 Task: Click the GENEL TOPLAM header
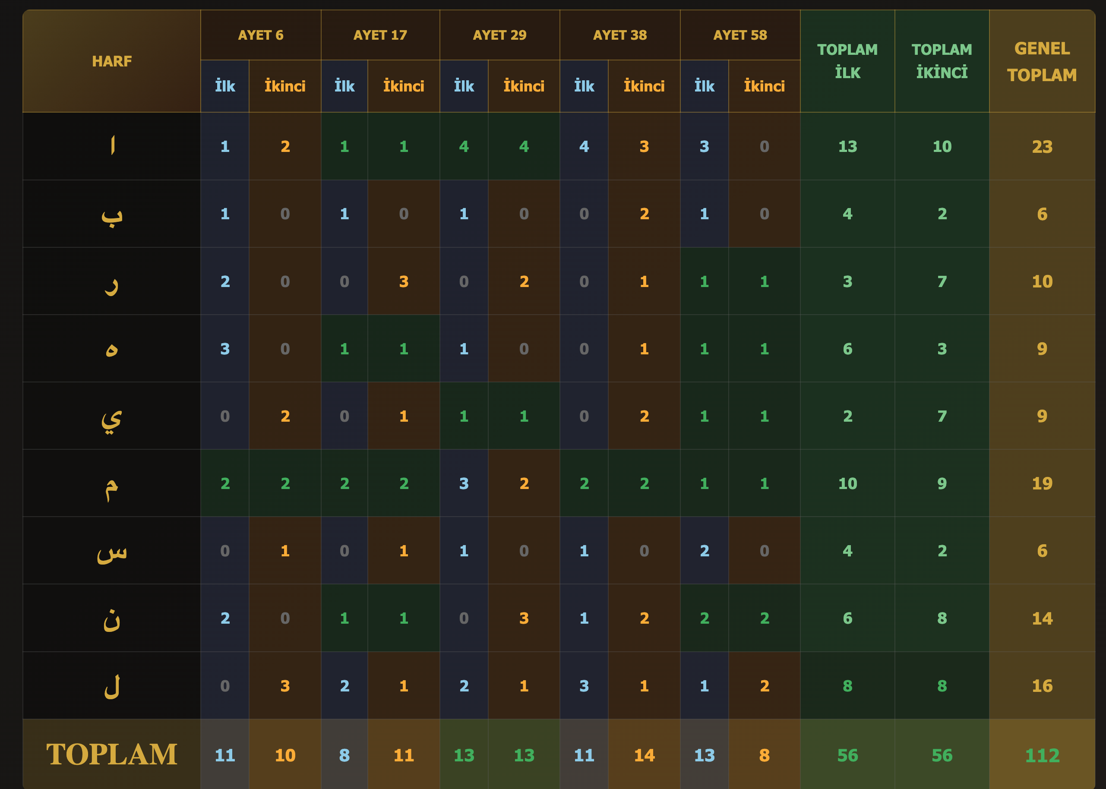coord(1041,61)
